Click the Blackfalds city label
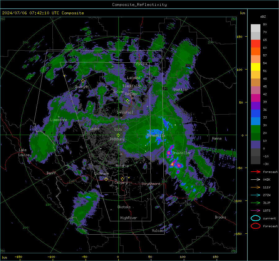The height and width of the screenshot is (261, 279). pos(132,86)
